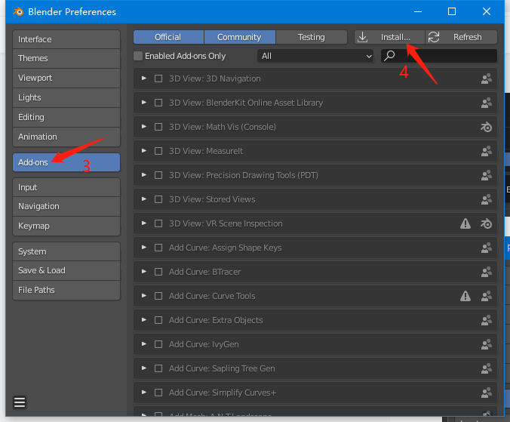This screenshot has width=510, height=422.
Task: Click warning triangle on VR Scene Inspection row
Action: 465,223
